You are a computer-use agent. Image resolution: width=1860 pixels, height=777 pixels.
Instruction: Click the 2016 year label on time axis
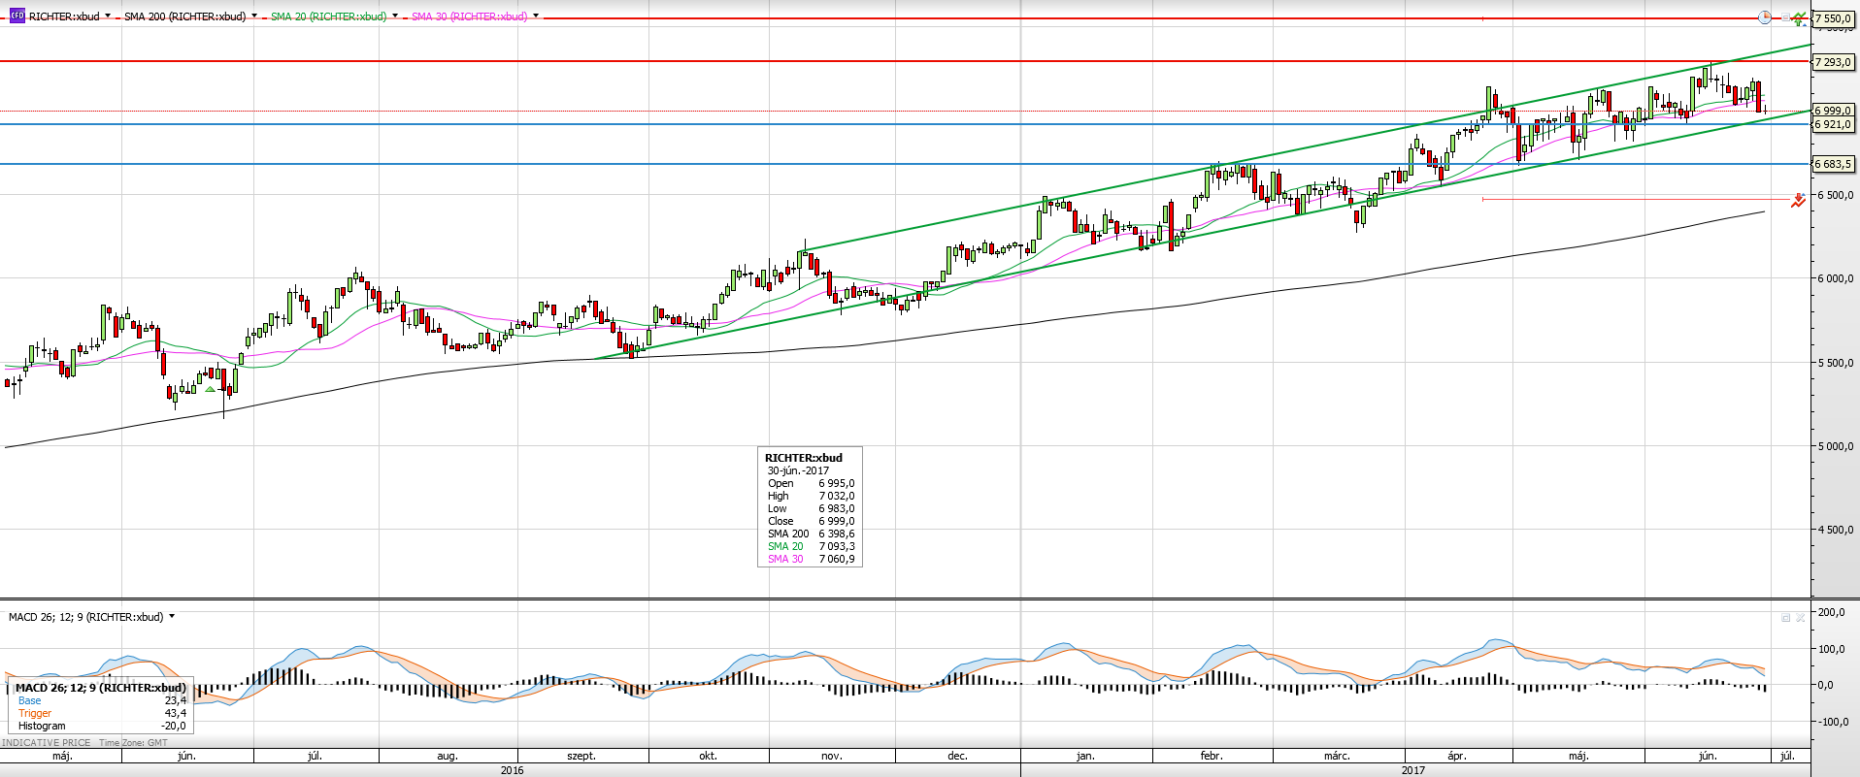[512, 770]
